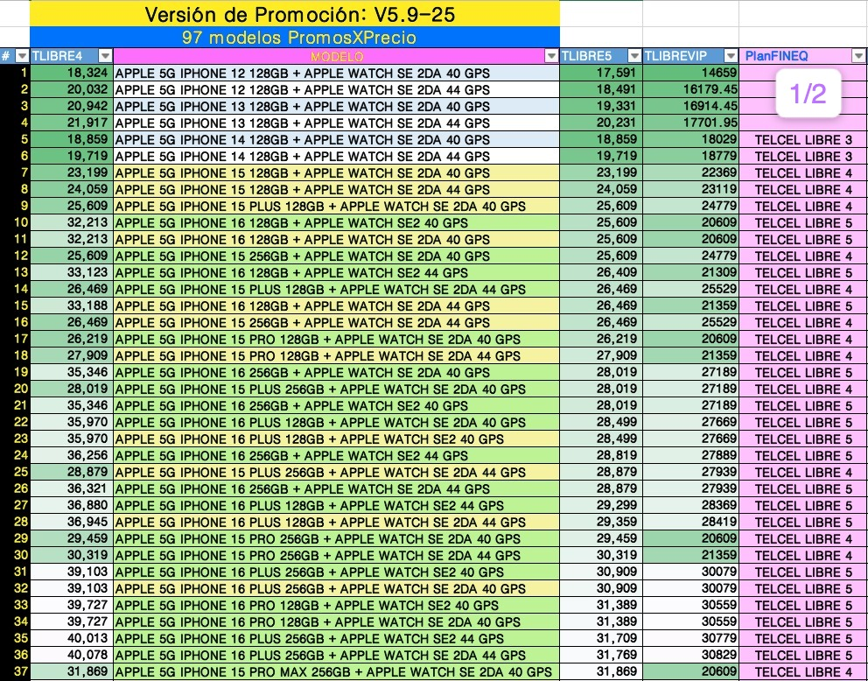Open the MODELO column filter dropdown

pos(551,56)
